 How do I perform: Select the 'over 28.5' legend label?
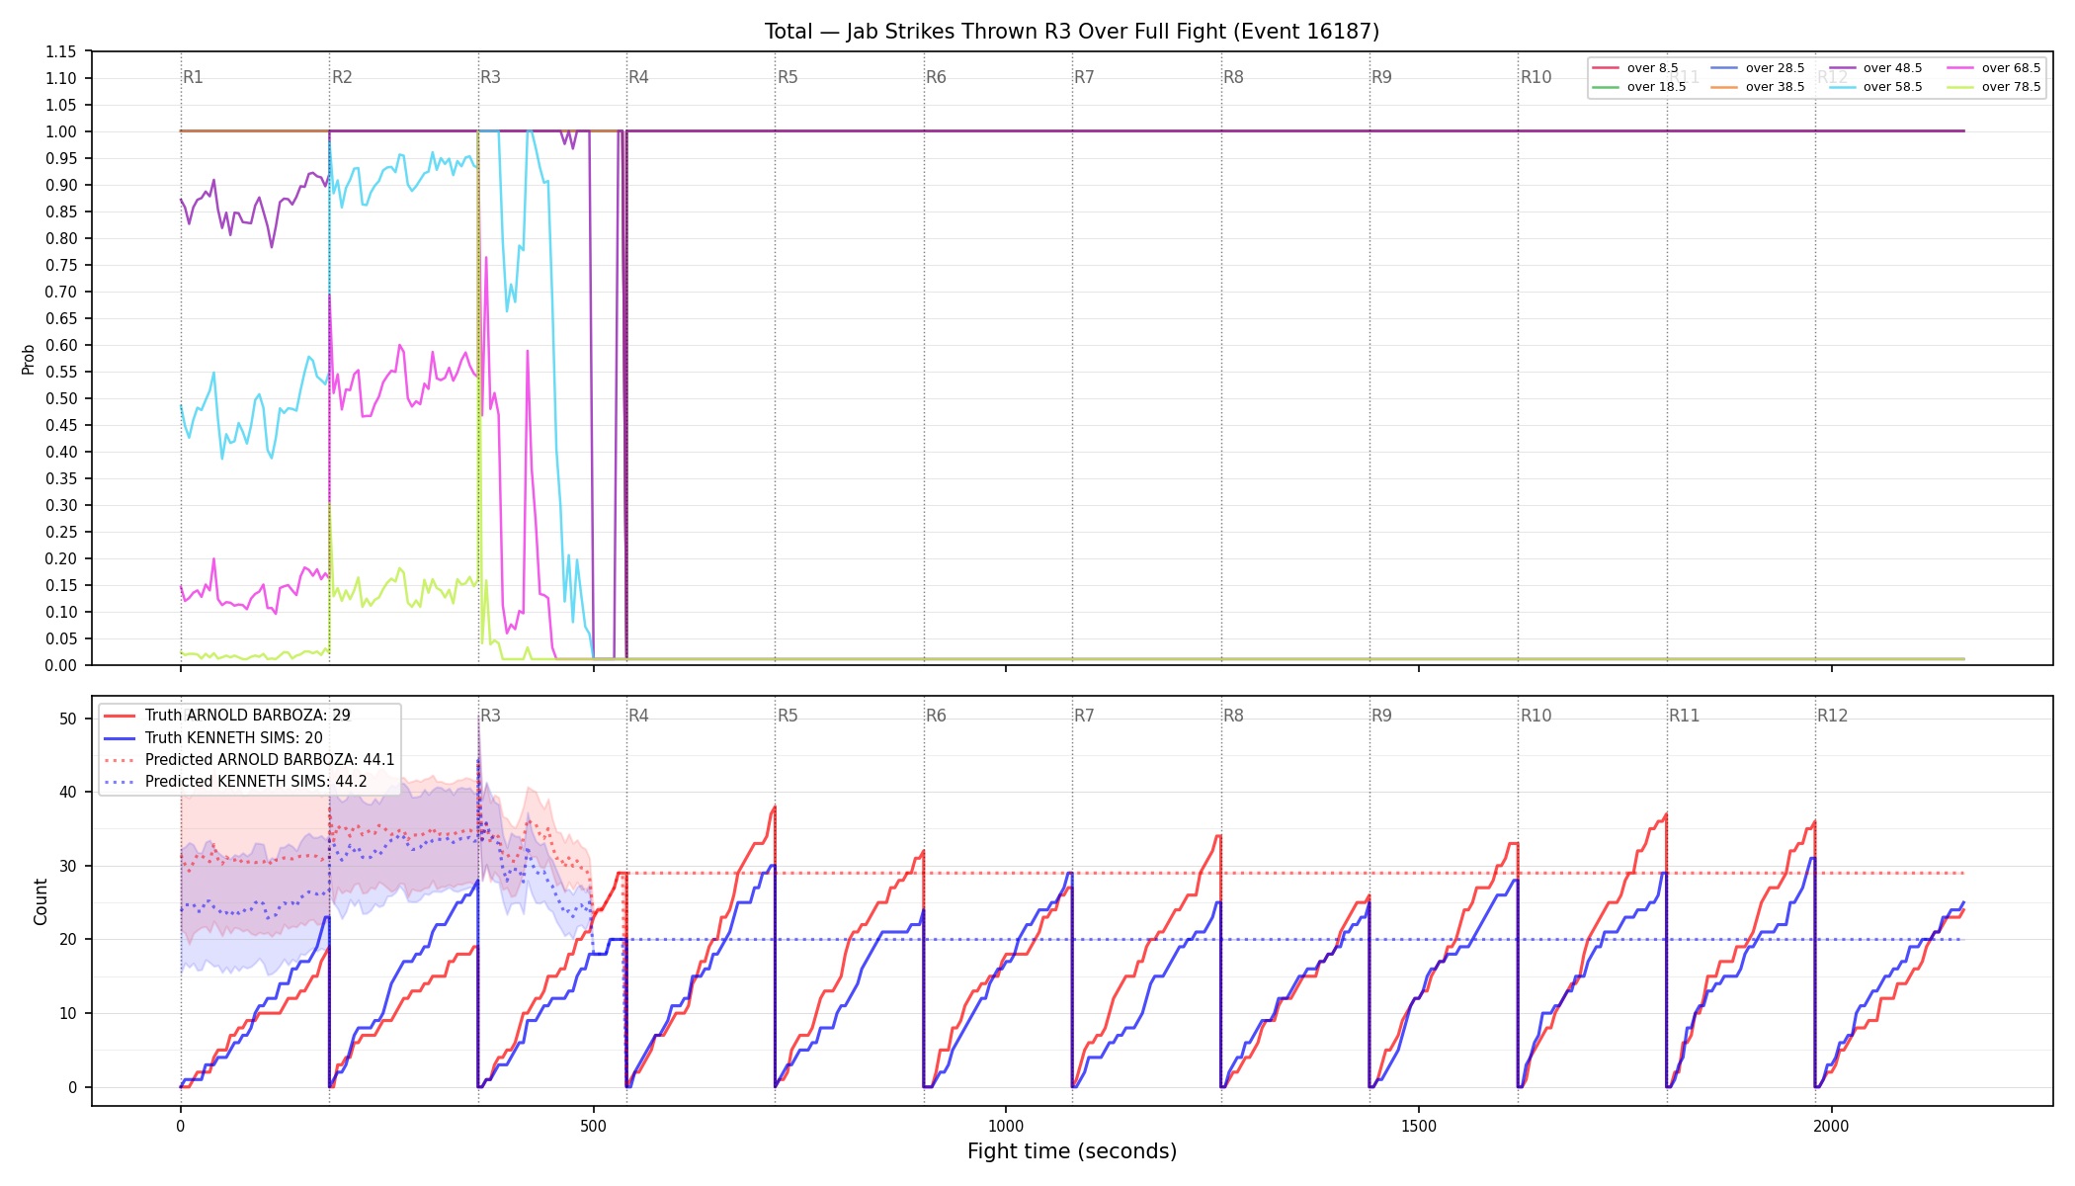click(x=1775, y=68)
